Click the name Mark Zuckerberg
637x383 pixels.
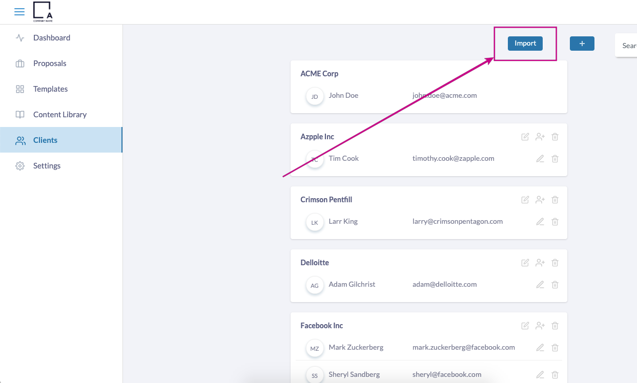point(356,348)
